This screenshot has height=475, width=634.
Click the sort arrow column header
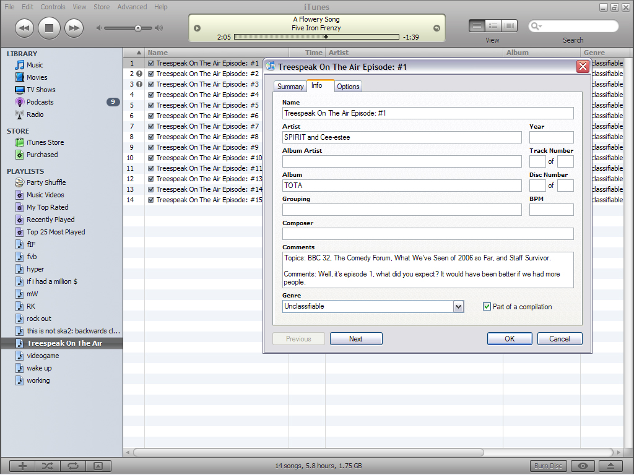coord(139,53)
